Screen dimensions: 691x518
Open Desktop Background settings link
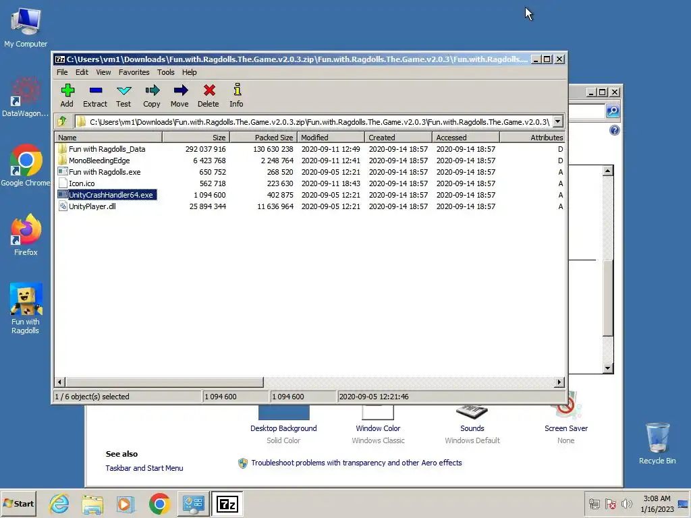(283, 428)
